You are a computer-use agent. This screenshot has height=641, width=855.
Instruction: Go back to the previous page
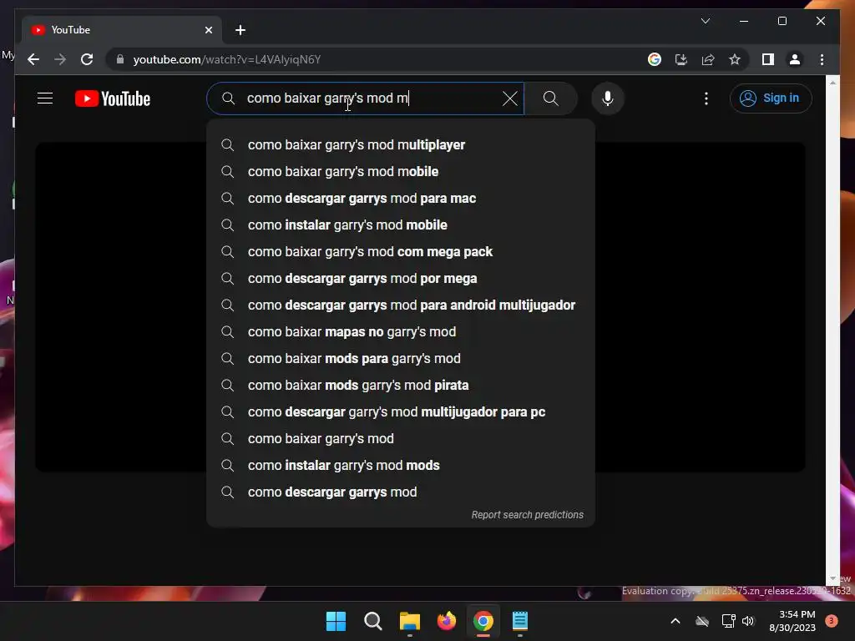click(x=33, y=59)
